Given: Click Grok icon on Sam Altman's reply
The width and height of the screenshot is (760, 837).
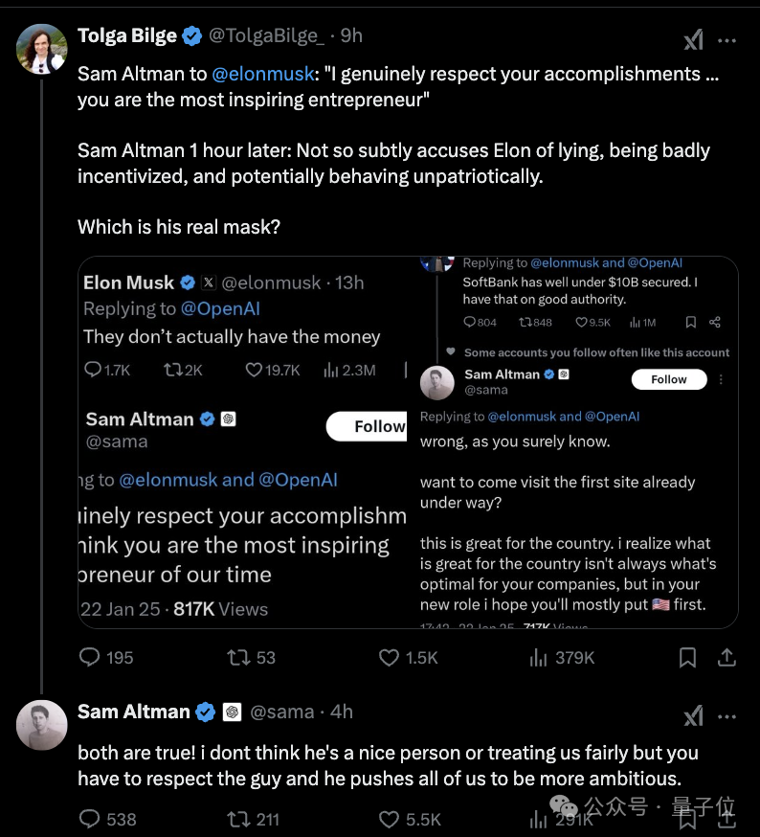Looking at the screenshot, I should click(x=693, y=716).
